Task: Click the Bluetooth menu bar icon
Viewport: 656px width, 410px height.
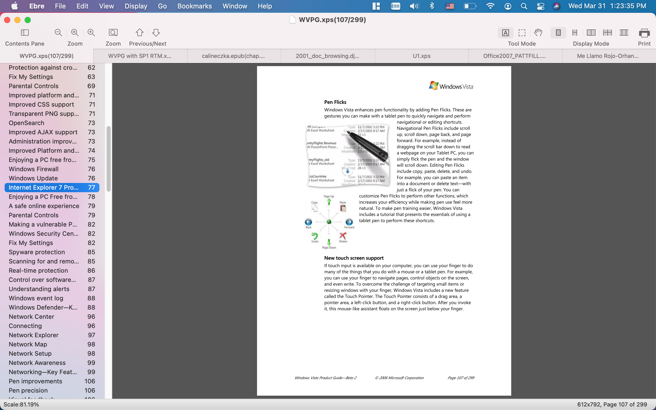Action: click(432, 6)
